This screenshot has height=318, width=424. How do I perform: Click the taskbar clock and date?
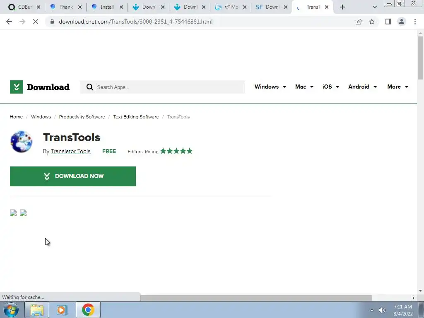(403, 310)
